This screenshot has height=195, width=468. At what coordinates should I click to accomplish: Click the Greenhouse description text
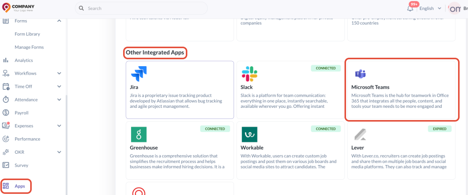177,161
